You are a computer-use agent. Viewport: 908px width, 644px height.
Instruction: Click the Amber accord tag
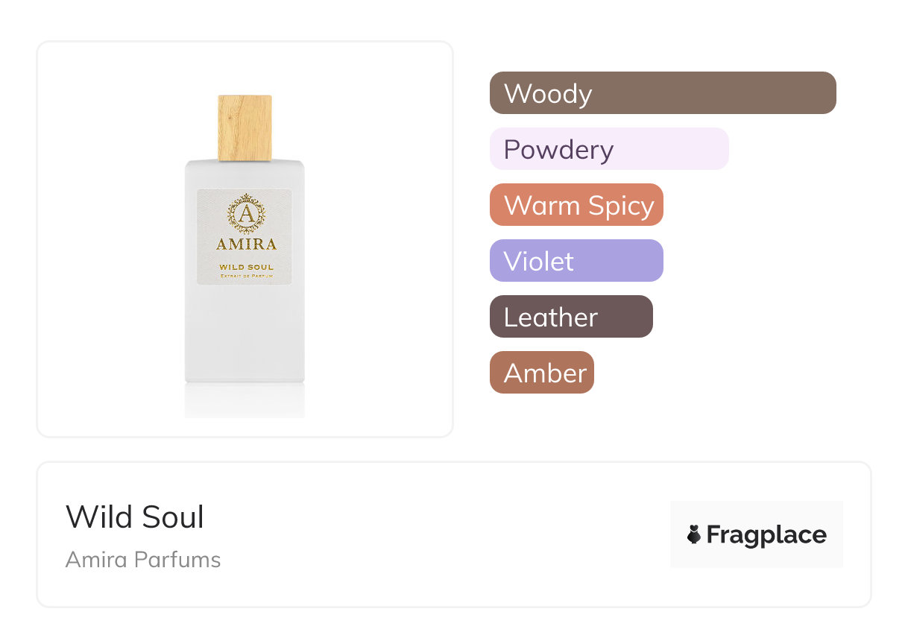[542, 373]
